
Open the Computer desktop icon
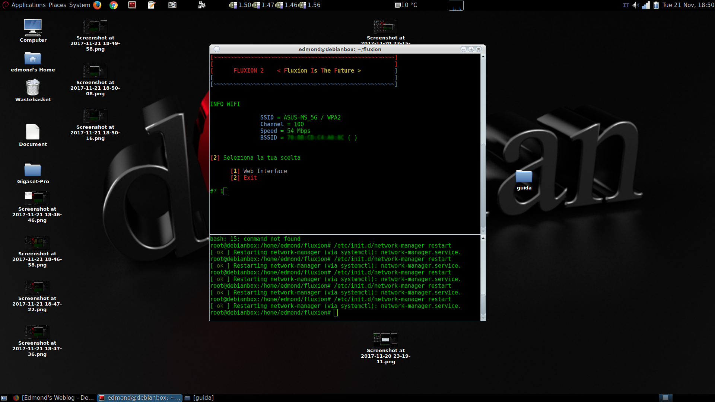[x=33, y=28]
